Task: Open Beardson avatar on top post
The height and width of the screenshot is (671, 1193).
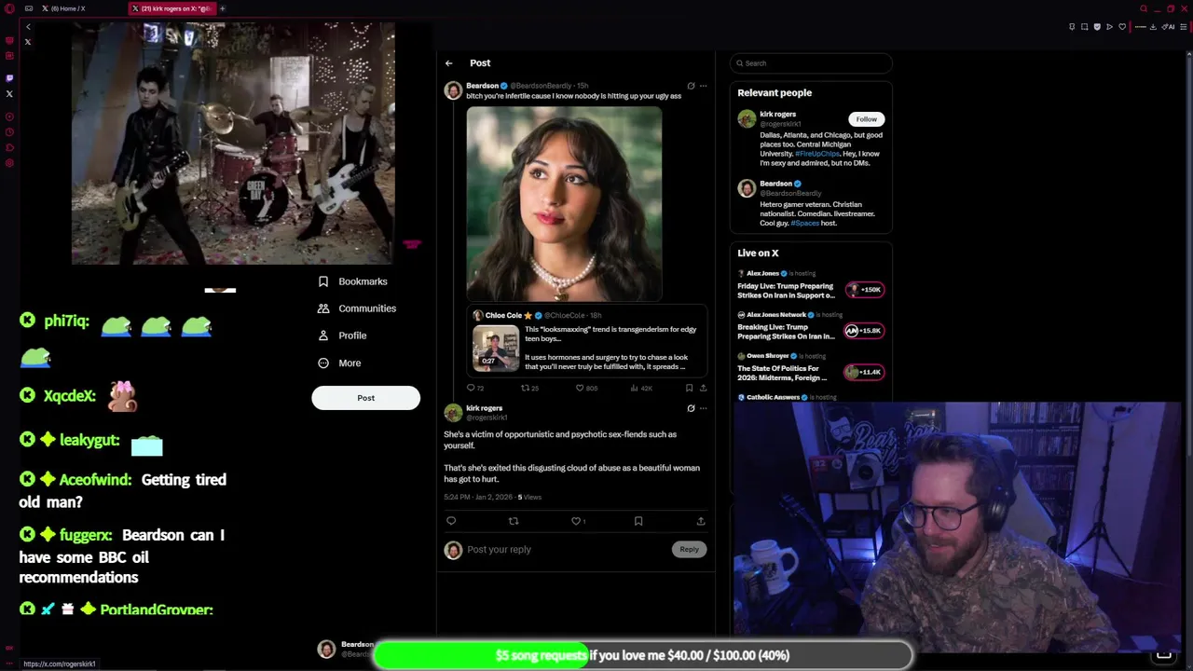Action: pos(453,90)
